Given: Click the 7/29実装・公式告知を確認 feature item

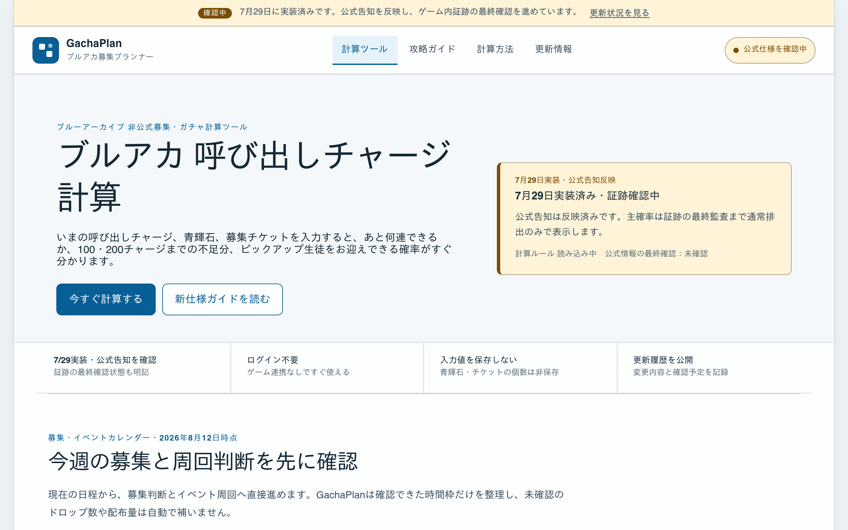Looking at the screenshot, I should point(134,367).
